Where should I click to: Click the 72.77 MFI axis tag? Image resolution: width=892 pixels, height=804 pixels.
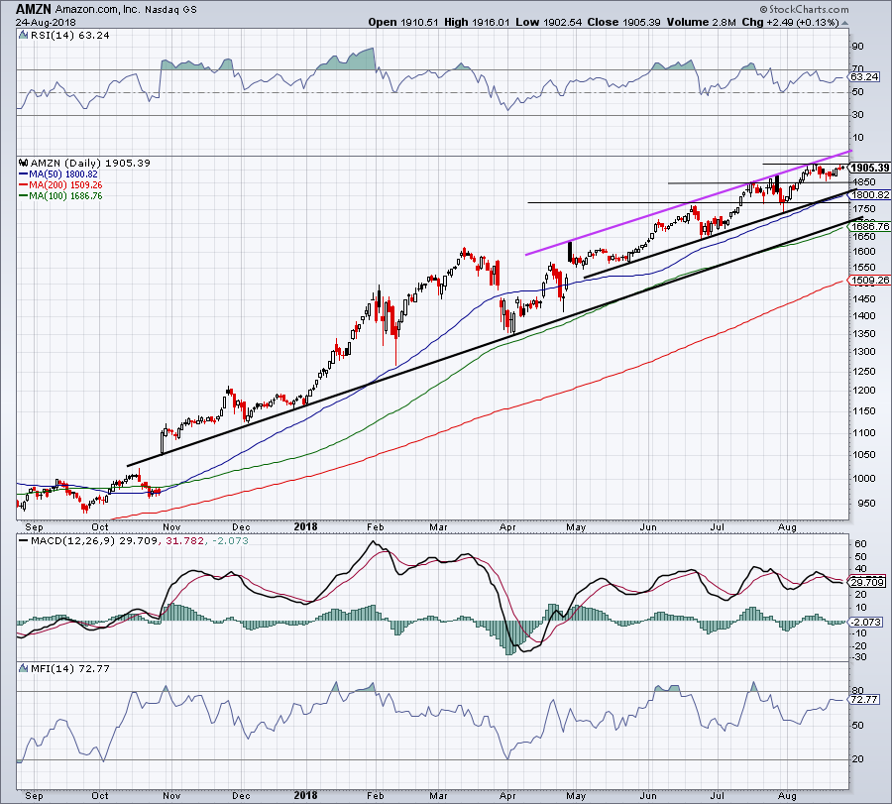(864, 699)
